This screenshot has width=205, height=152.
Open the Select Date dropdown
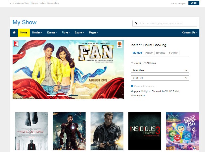(160, 78)
